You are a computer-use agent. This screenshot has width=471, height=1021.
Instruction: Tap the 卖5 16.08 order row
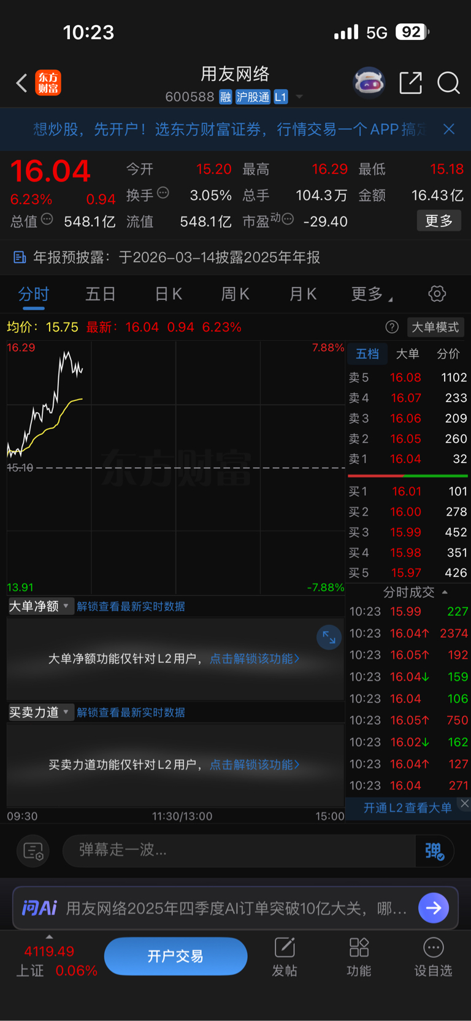408,378
